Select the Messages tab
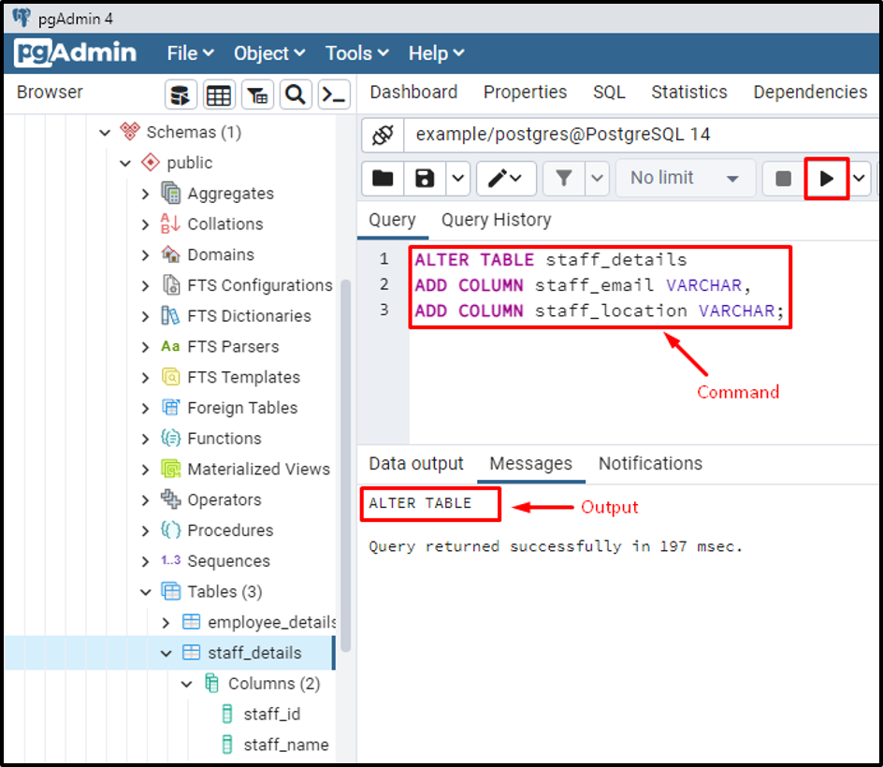This screenshot has height=767, width=883. tap(531, 463)
